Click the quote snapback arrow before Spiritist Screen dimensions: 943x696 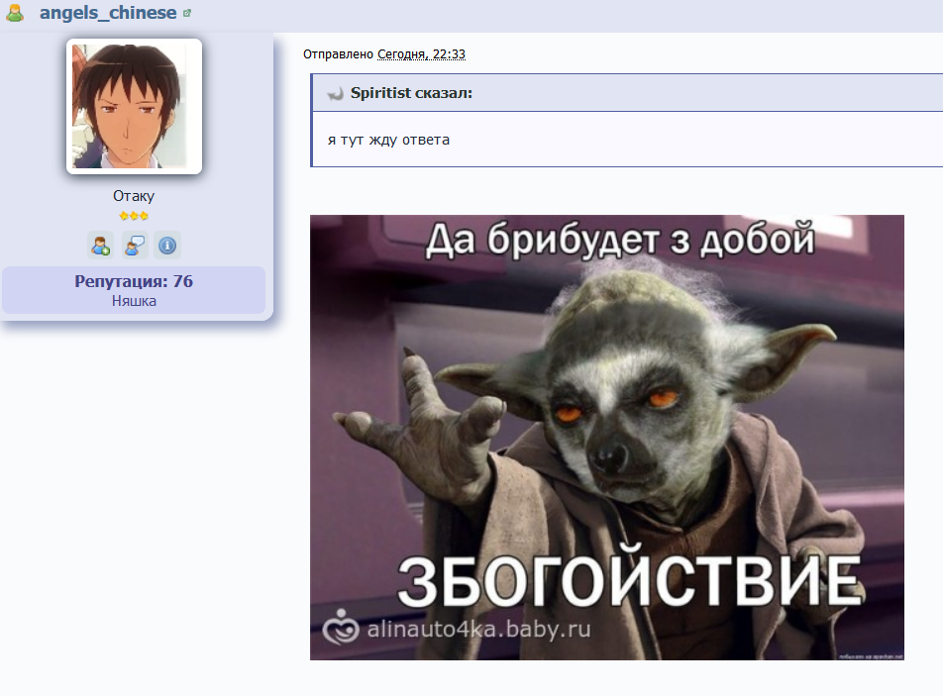pyautogui.click(x=335, y=93)
